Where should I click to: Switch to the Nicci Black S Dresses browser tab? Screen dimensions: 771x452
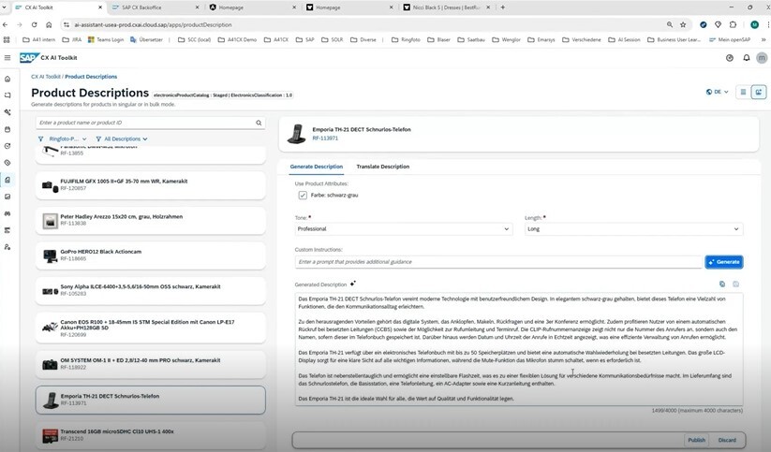(446, 7)
